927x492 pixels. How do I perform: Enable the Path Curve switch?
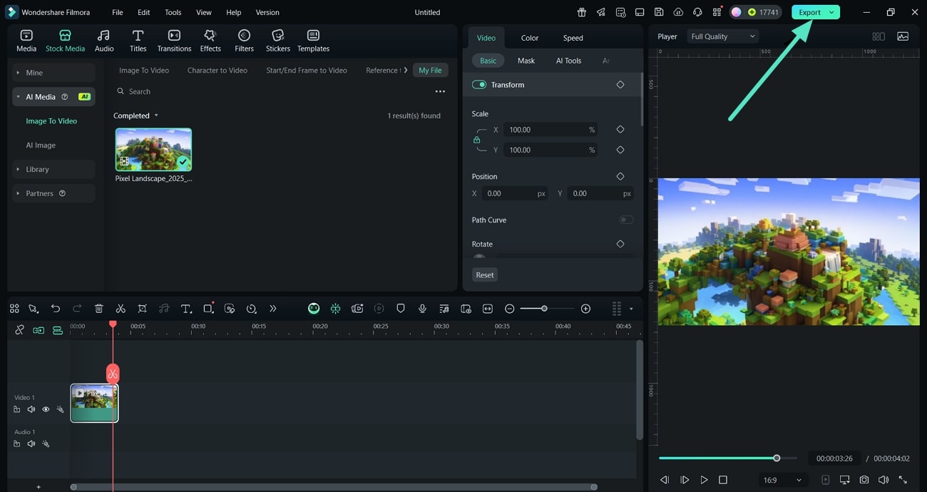(626, 220)
